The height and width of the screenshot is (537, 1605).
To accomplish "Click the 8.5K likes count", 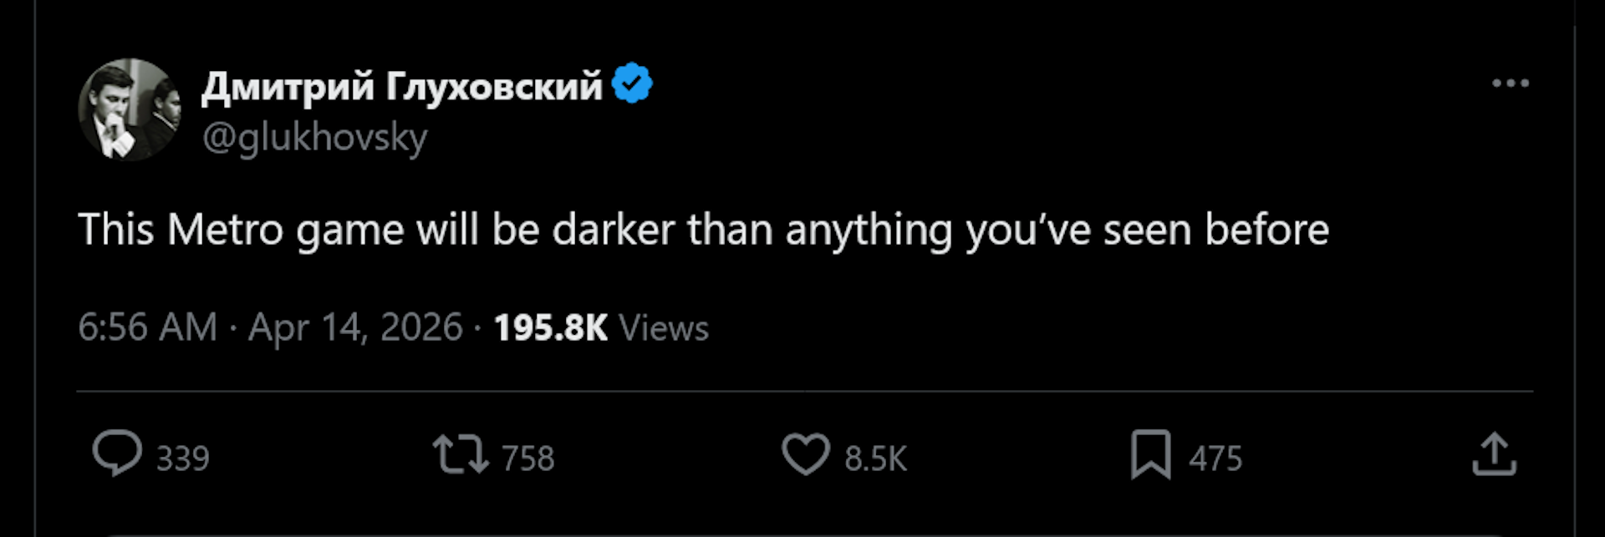I will point(875,458).
